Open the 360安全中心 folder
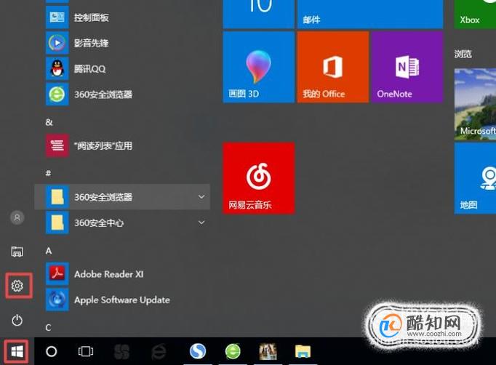 click(x=122, y=222)
